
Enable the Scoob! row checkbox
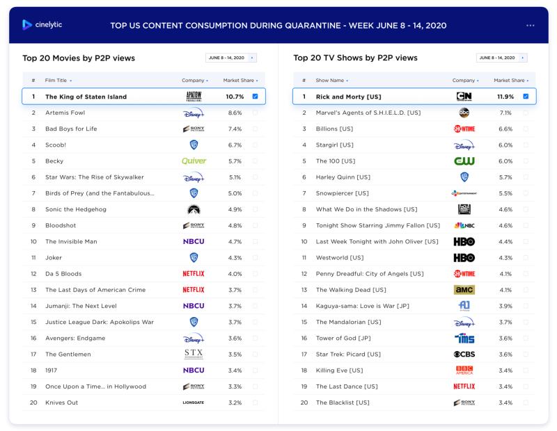tap(255, 145)
